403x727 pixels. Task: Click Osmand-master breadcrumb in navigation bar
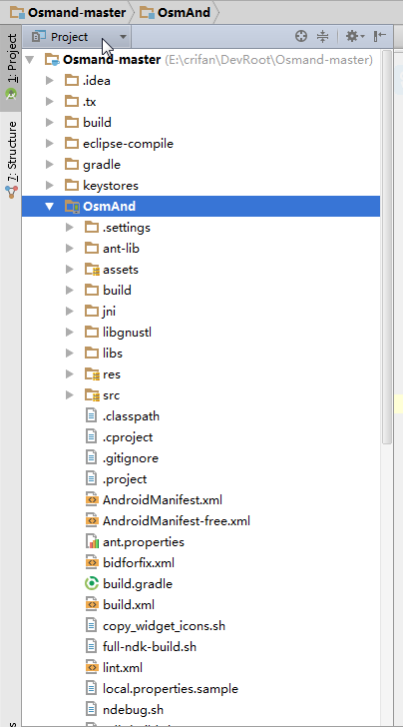coord(68,13)
